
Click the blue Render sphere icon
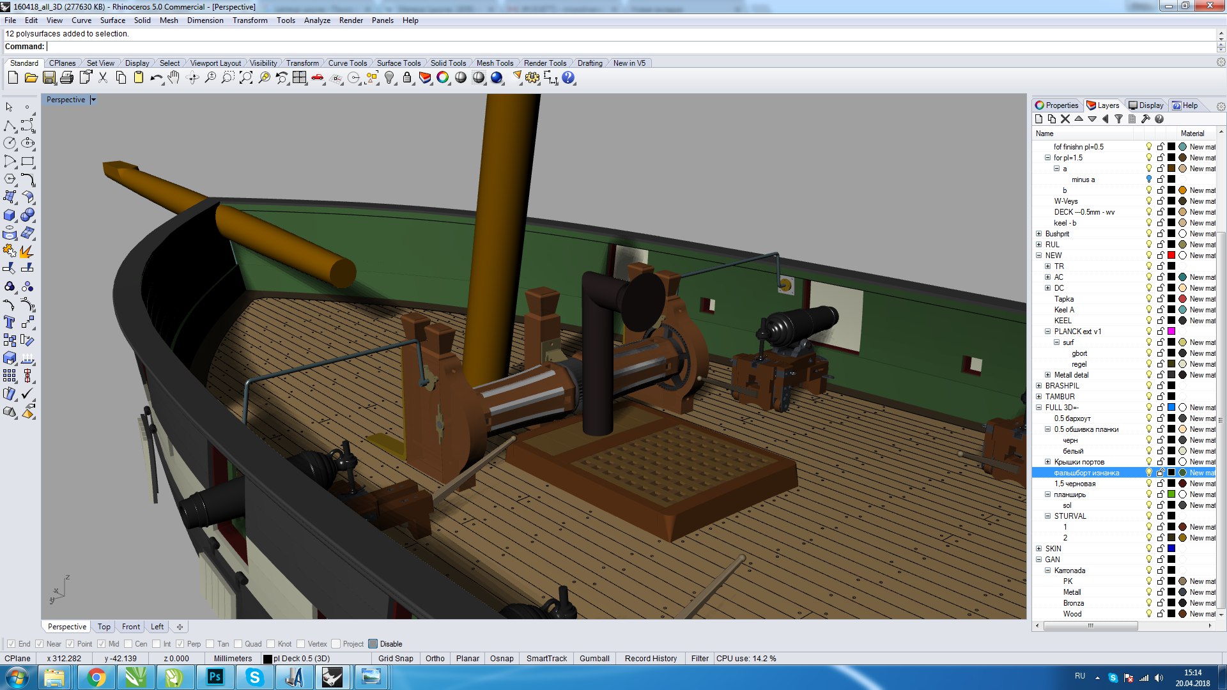point(497,78)
